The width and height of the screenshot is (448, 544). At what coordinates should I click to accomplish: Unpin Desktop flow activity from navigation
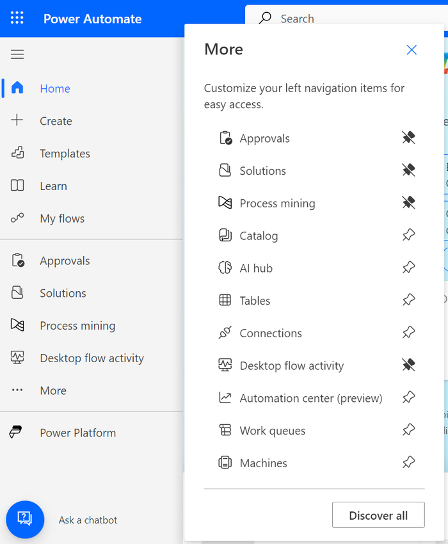[408, 365]
